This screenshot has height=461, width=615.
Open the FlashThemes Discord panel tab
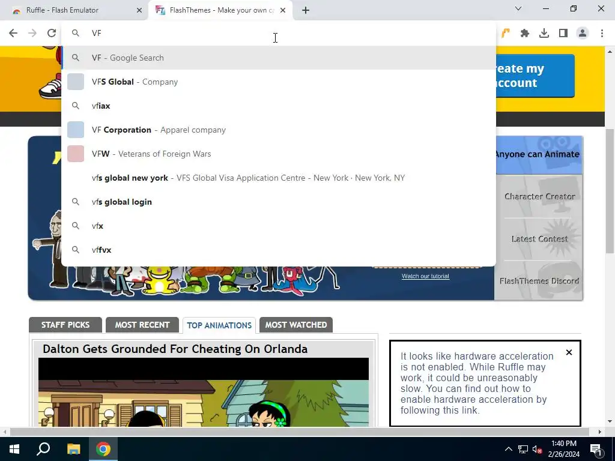[539, 281]
